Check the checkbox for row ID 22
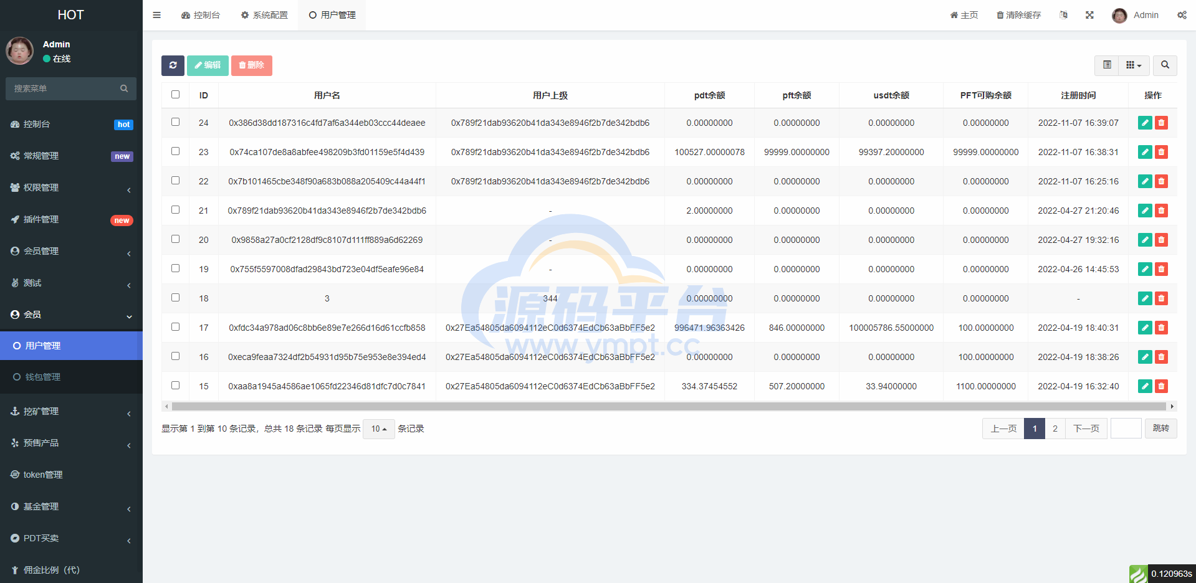Image resolution: width=1196 pixels, height=583 pixels. click(x=175, y=181)
